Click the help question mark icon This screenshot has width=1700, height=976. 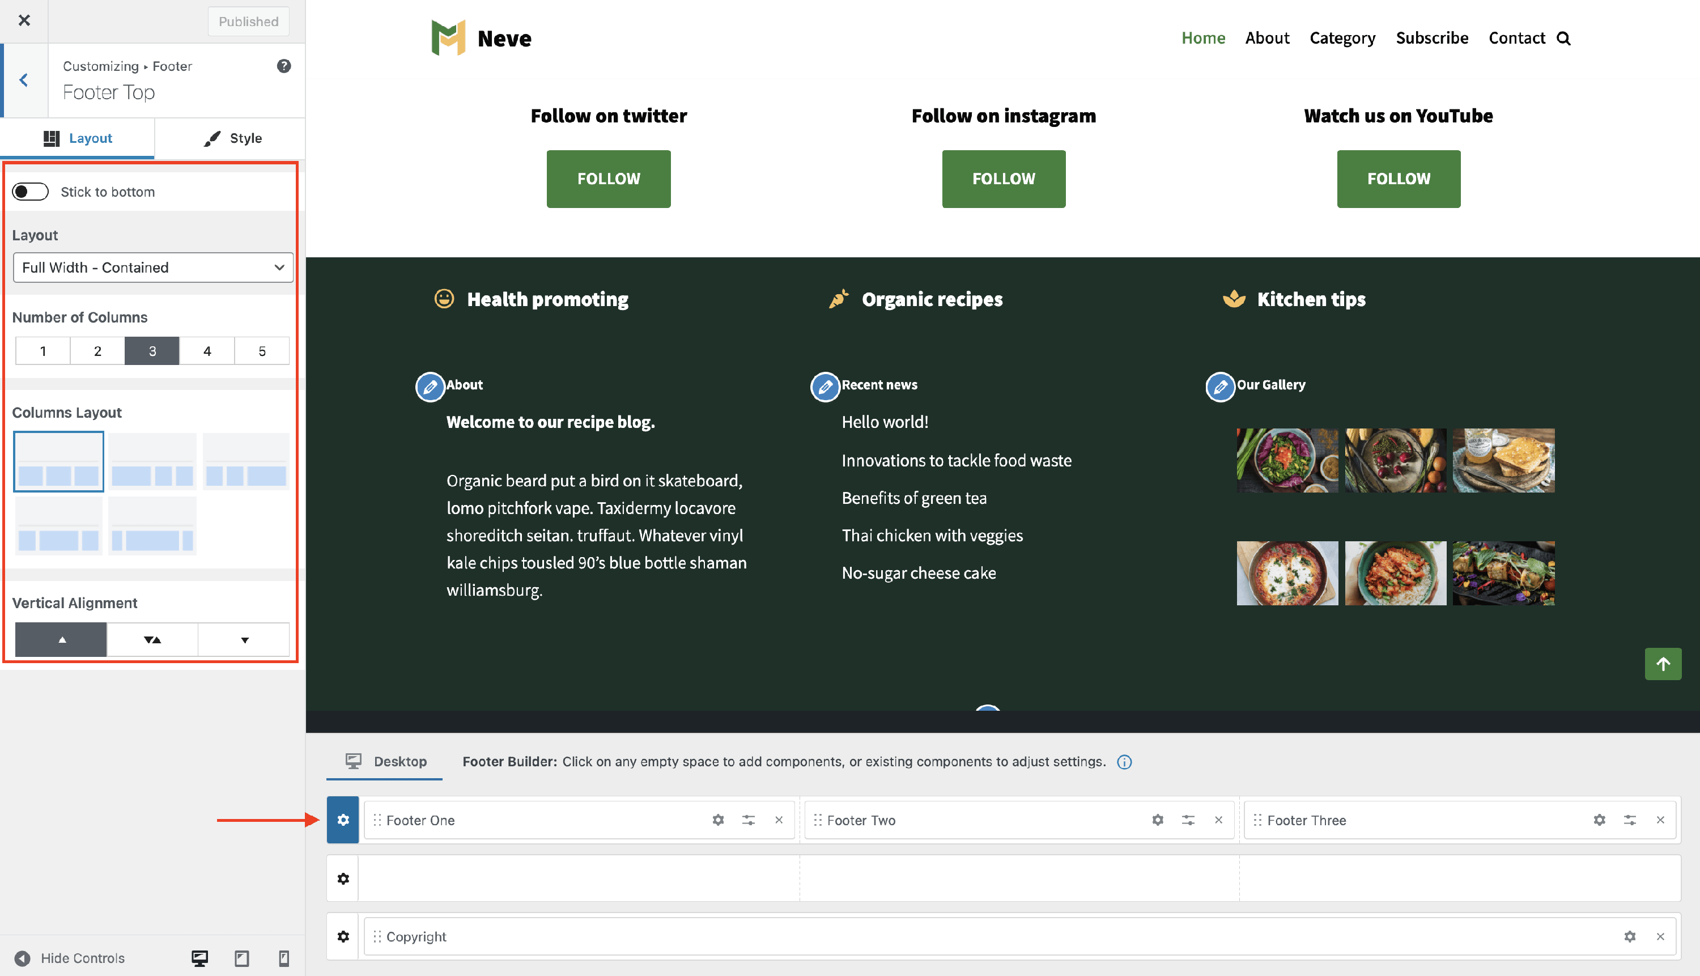283,66
